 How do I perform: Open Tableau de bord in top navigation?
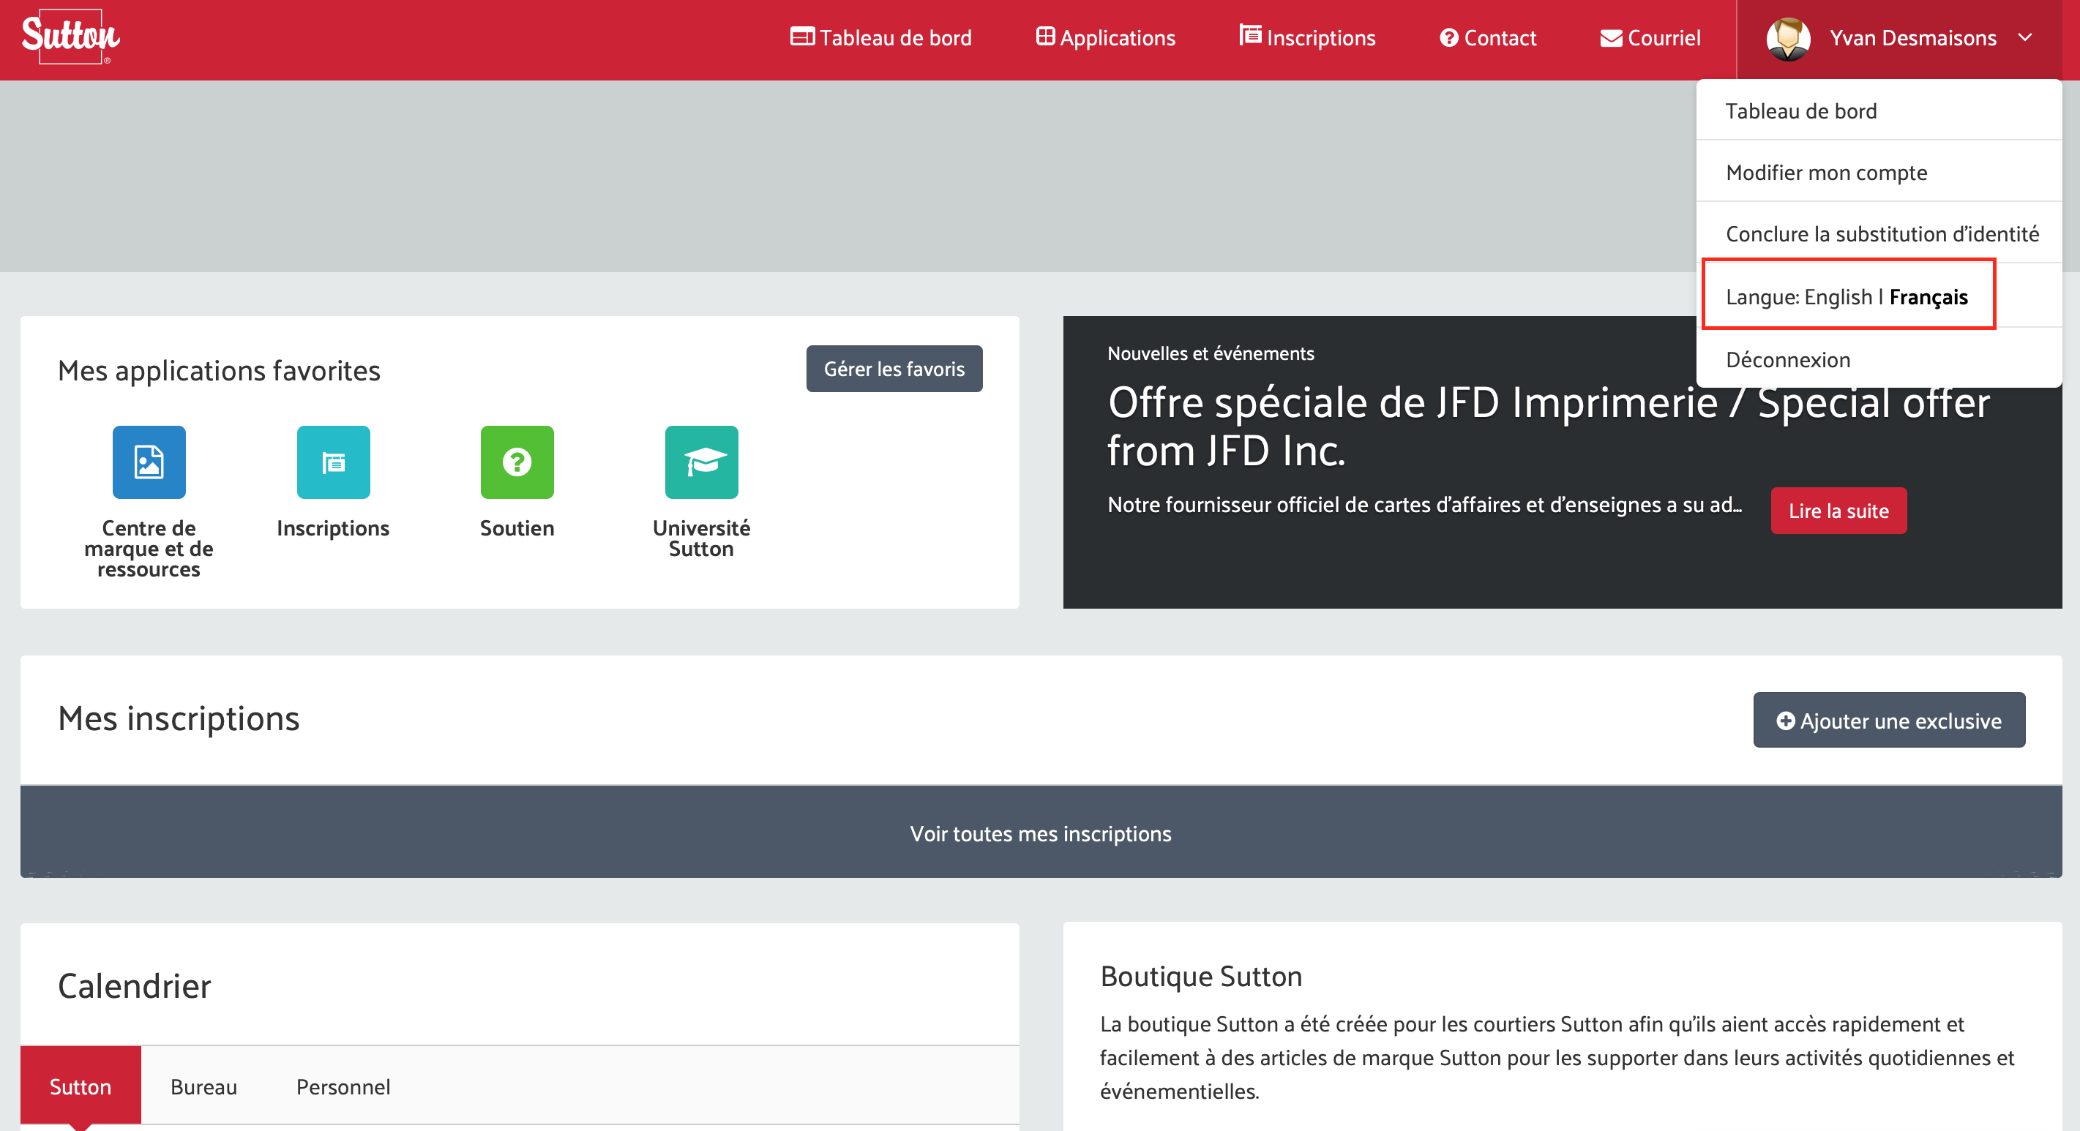click(x=881, y=38)
